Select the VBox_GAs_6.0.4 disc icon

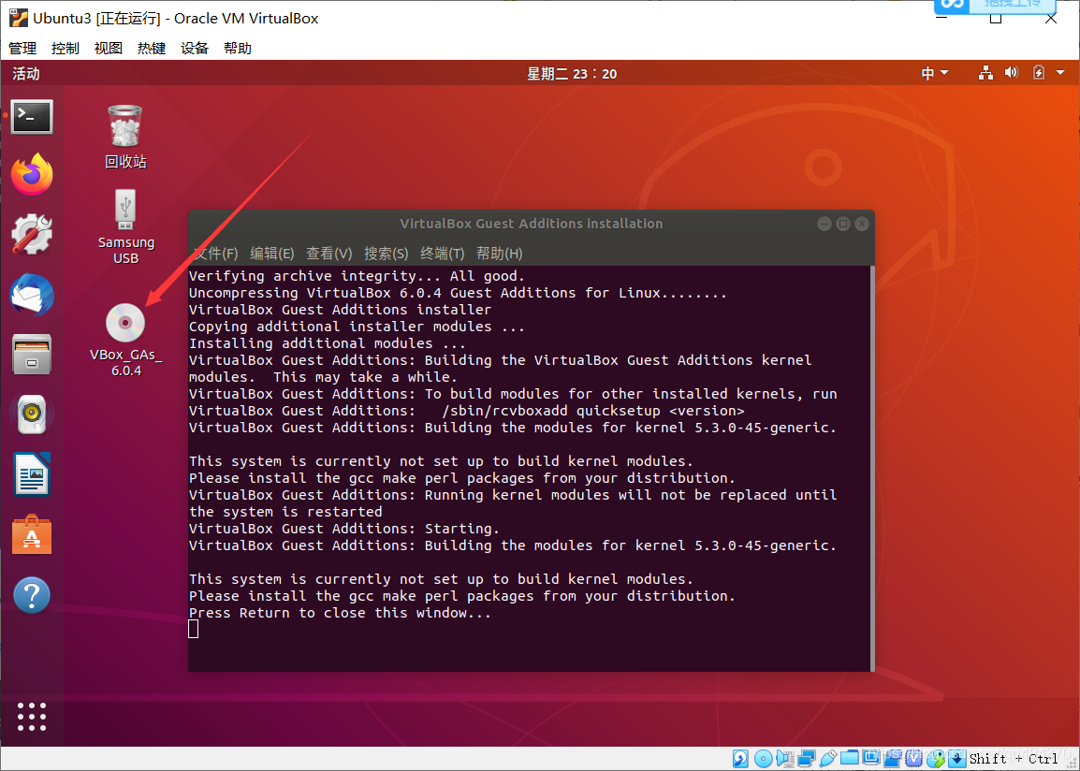point(125,341)
